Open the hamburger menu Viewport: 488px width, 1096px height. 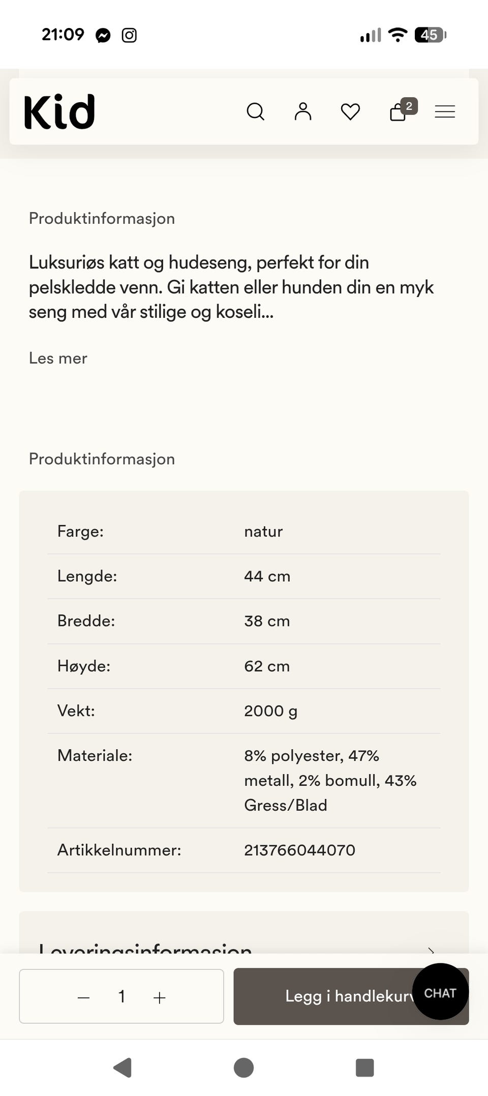pos(445,111)
